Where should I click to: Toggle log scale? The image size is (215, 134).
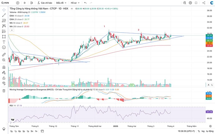click(203, 131)
